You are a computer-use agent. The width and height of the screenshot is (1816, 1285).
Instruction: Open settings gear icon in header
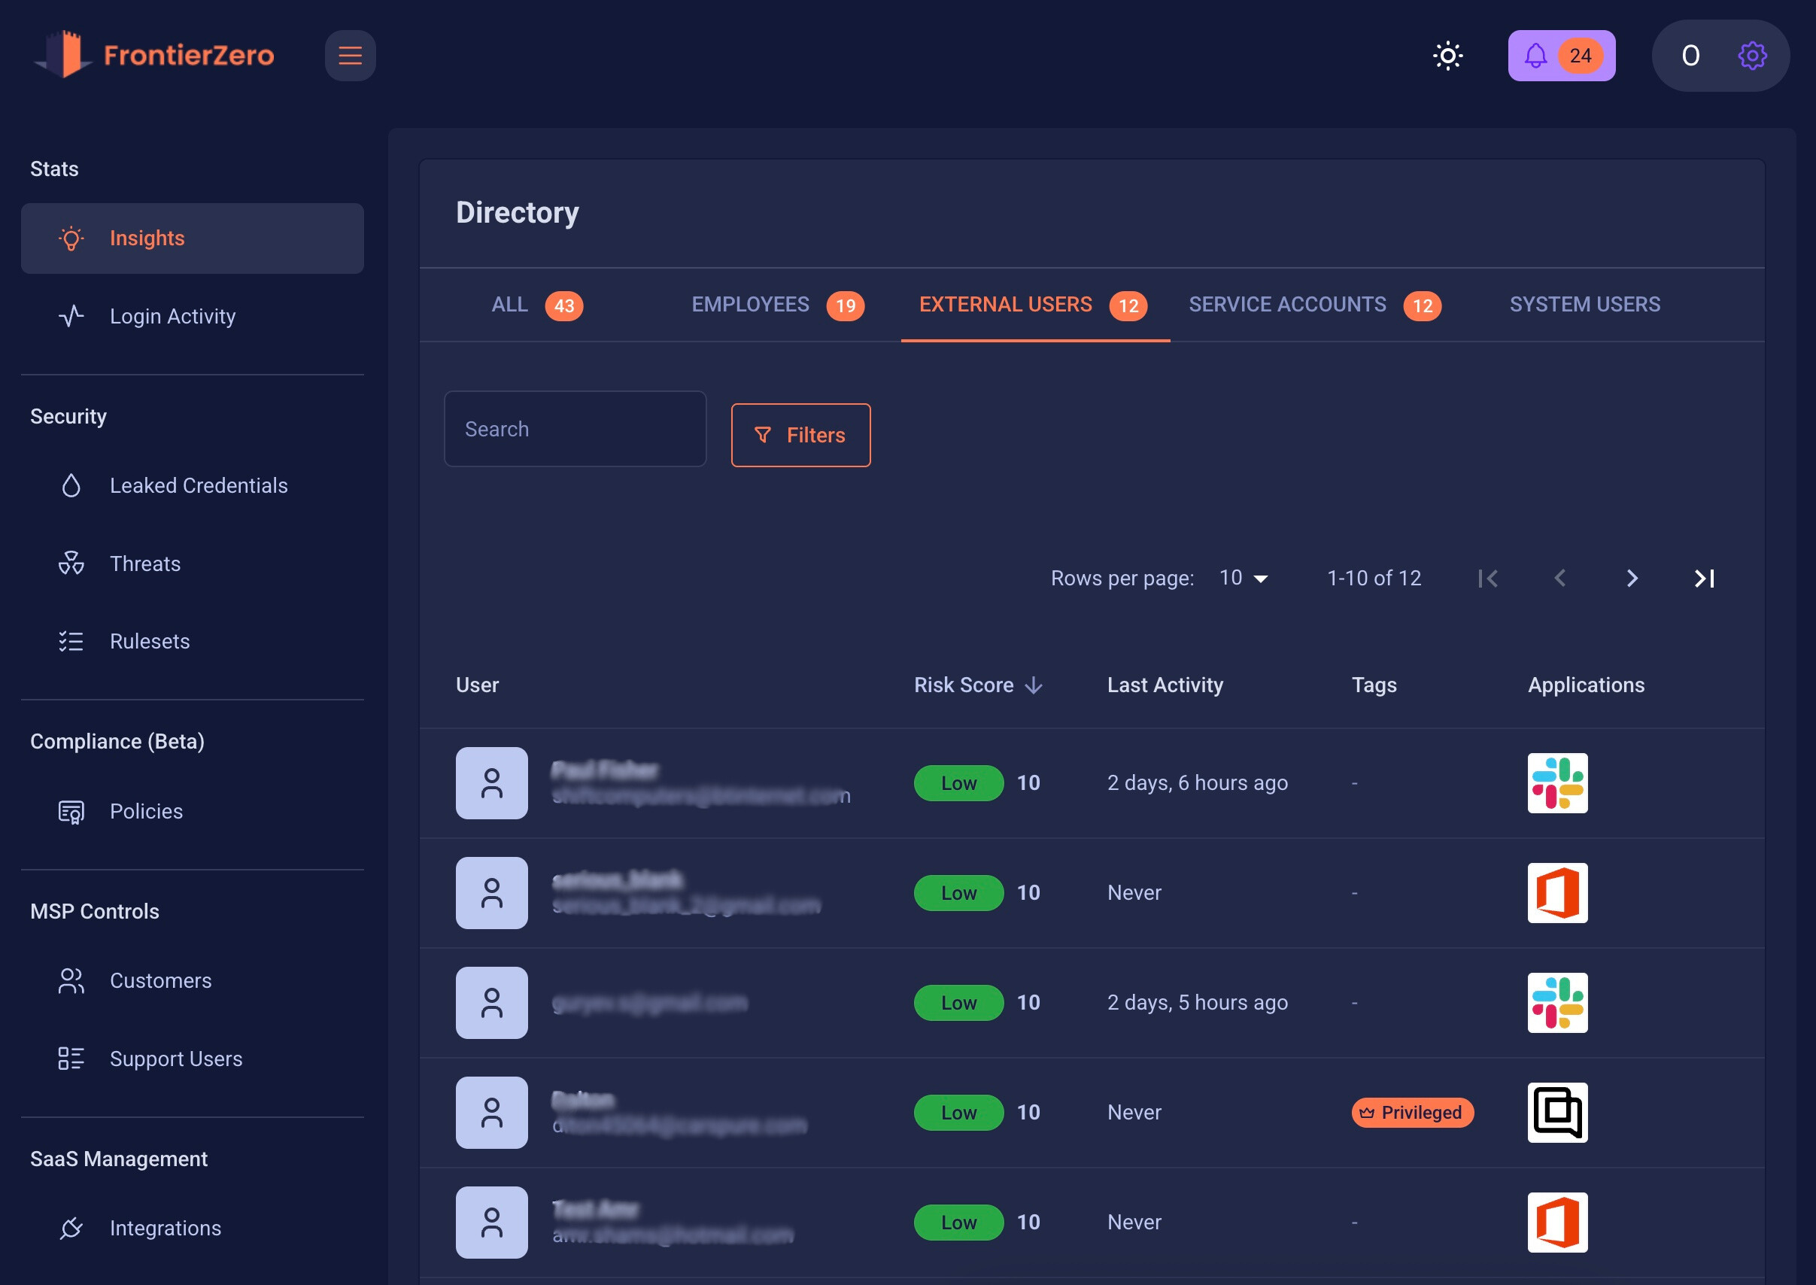(1751, 56)
